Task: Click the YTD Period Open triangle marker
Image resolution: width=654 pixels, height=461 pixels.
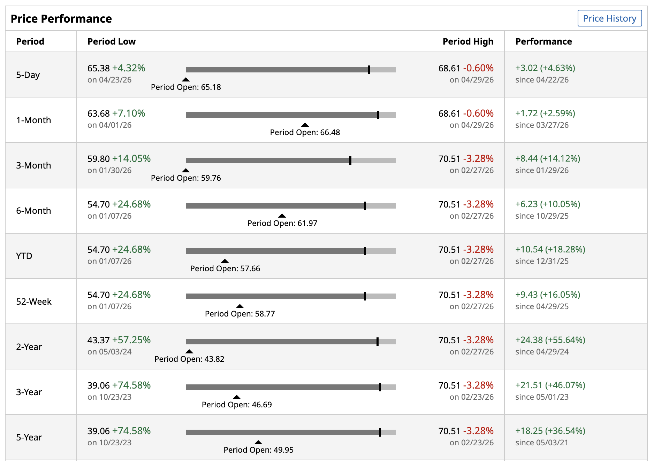Action: pyautogui.click(x=225, y=261)
